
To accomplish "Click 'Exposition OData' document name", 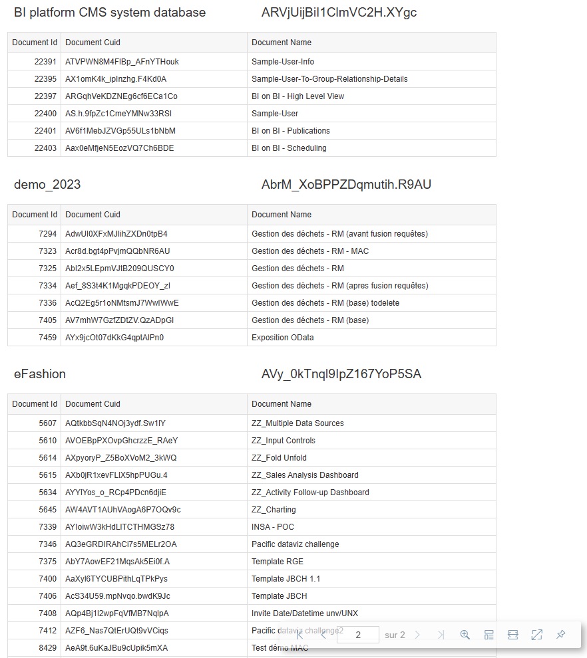I will tap(282, 338).
